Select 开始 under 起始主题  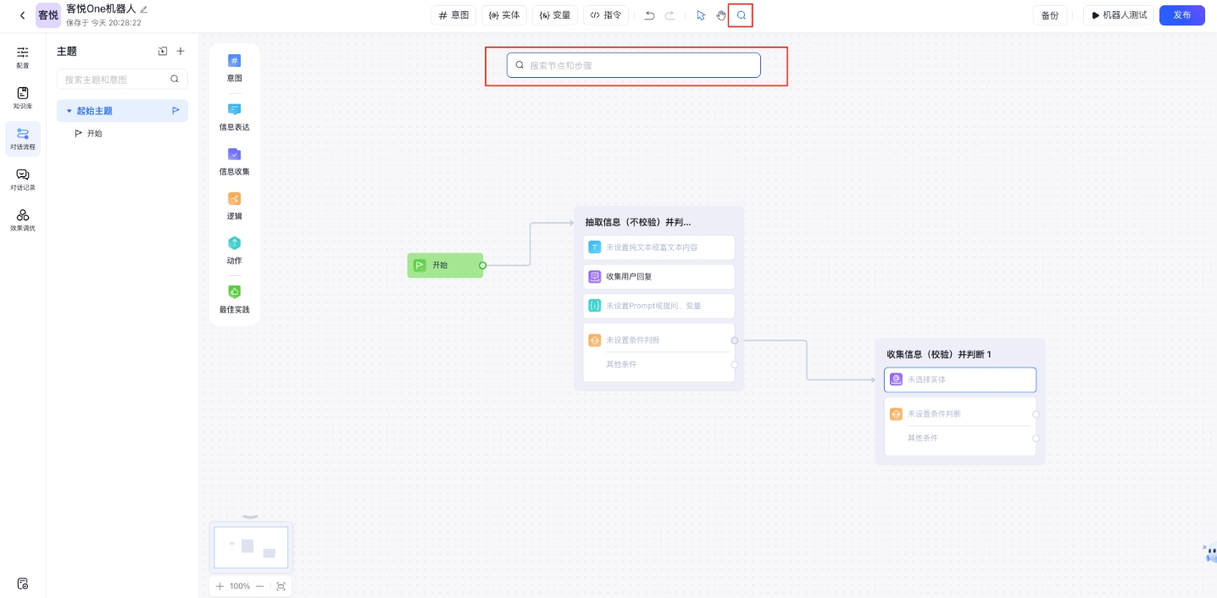(94, 134)
